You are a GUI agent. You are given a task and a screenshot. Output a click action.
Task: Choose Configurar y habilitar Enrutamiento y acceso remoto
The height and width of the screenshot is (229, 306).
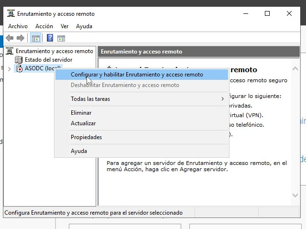(x=137, y=75)
